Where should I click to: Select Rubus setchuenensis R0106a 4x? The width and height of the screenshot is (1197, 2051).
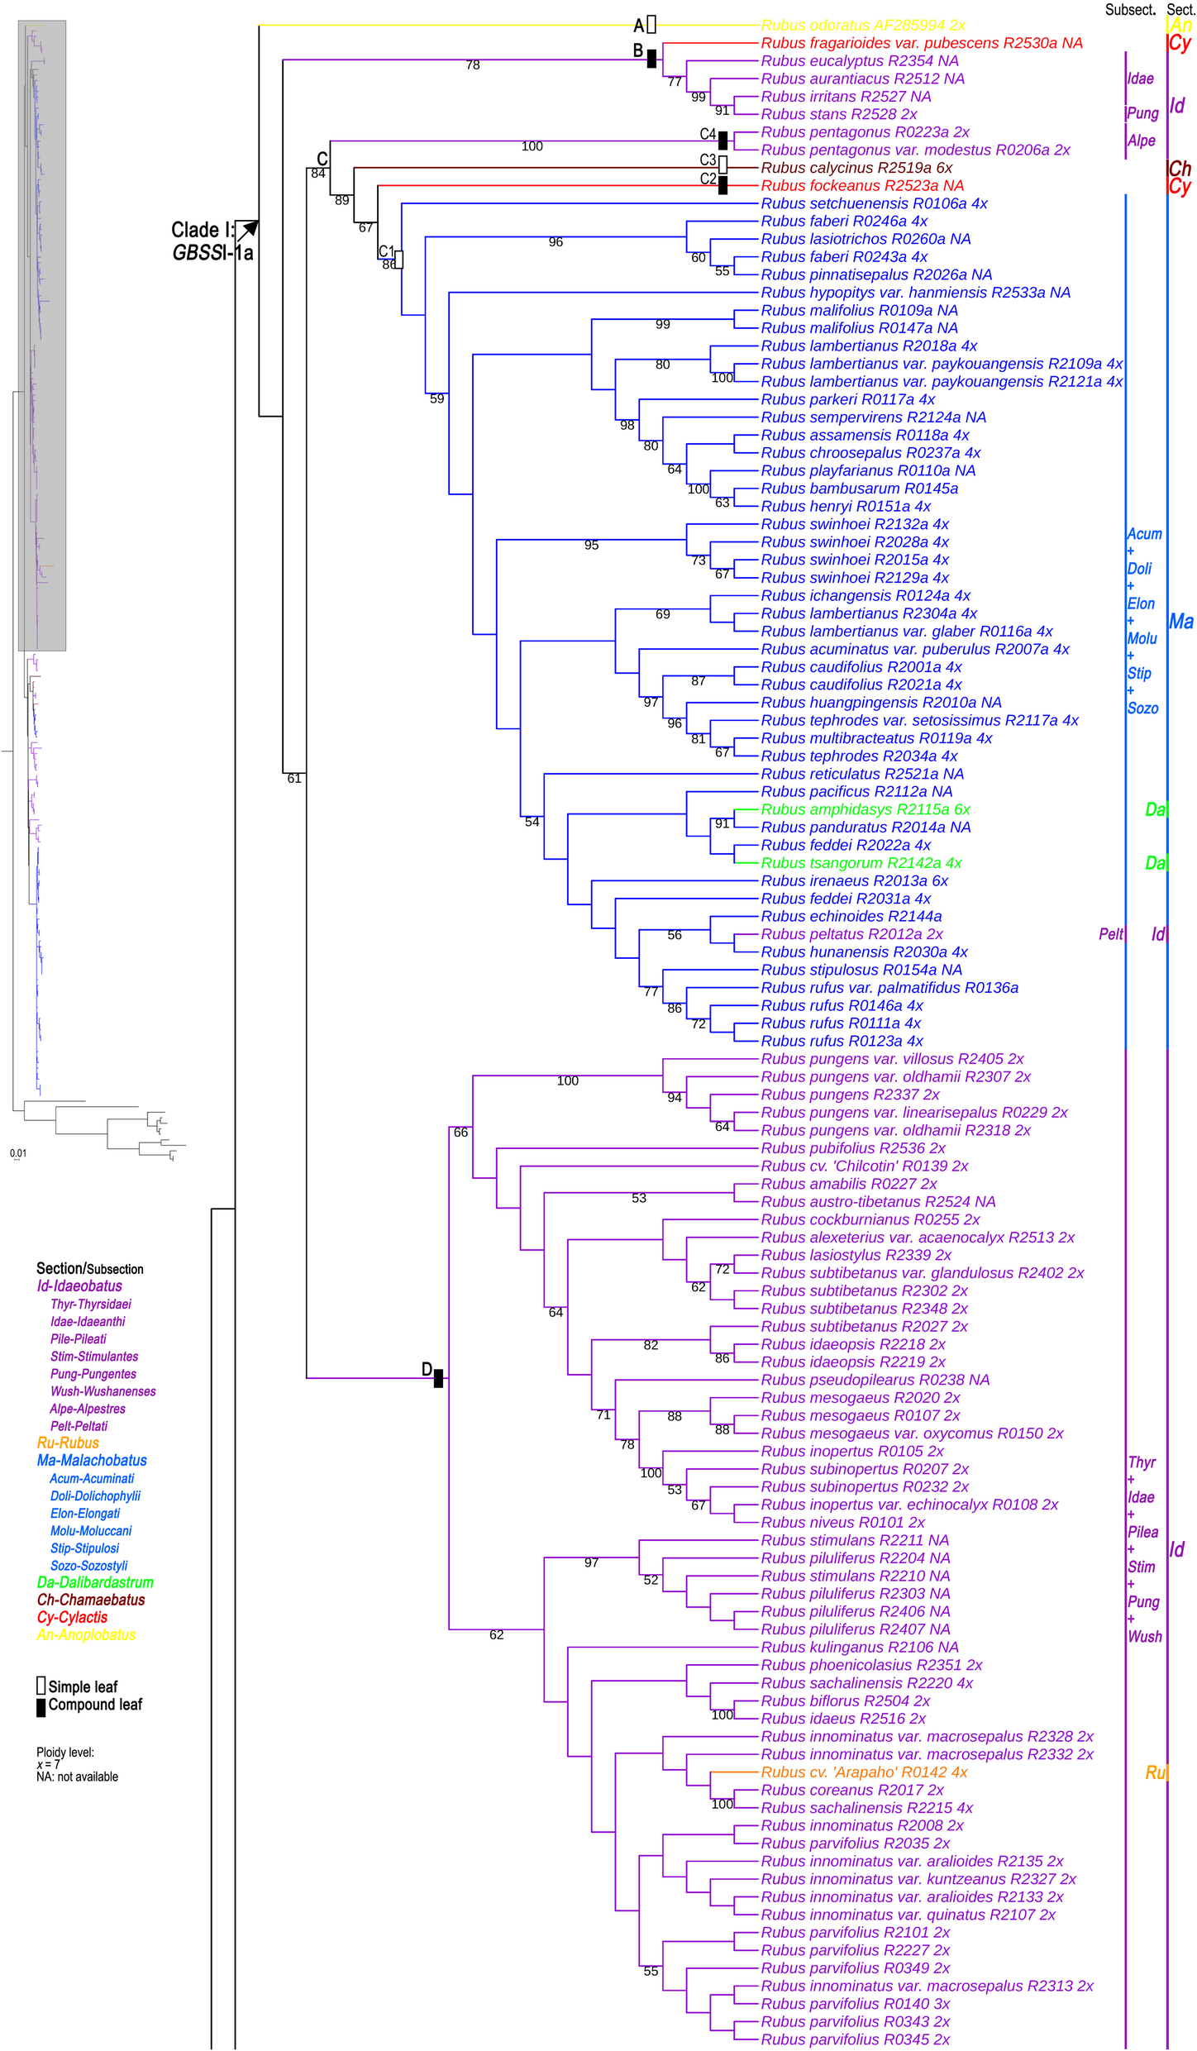click(875, 203)
